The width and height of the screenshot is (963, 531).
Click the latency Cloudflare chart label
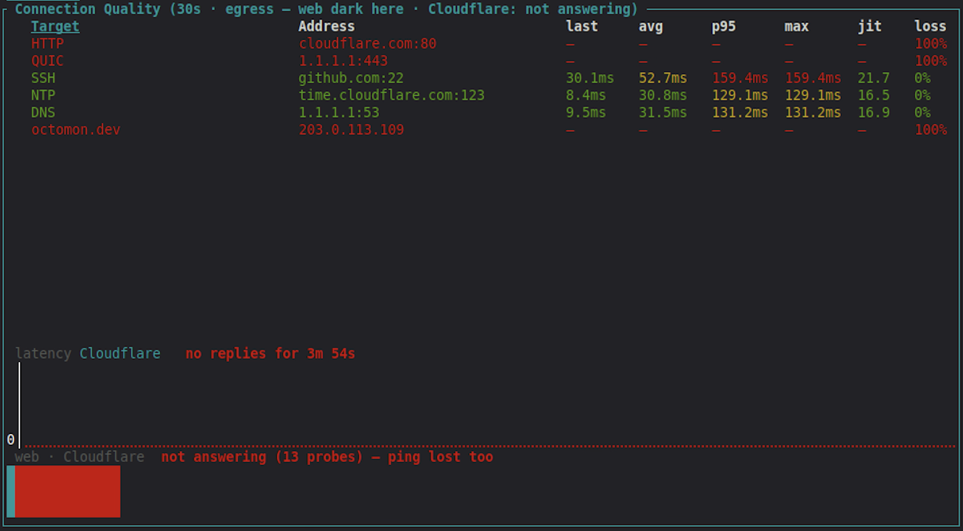pyautogui.click(x=87, y=354)
